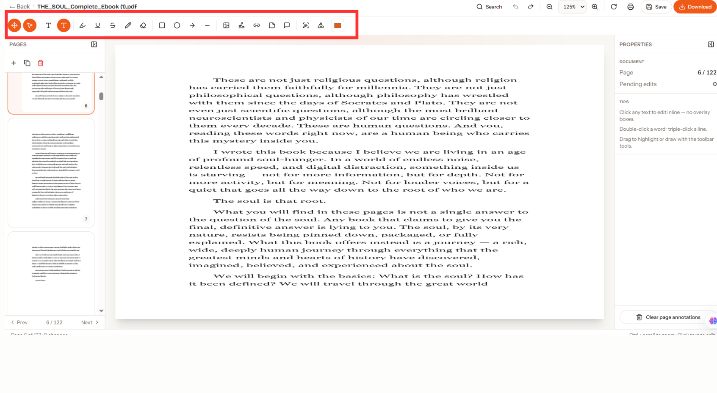The height and width of the screenshot is (393, 717).
Task: Click the '6 / 122' indicator under thumbnails
Action: coord(54,322)
